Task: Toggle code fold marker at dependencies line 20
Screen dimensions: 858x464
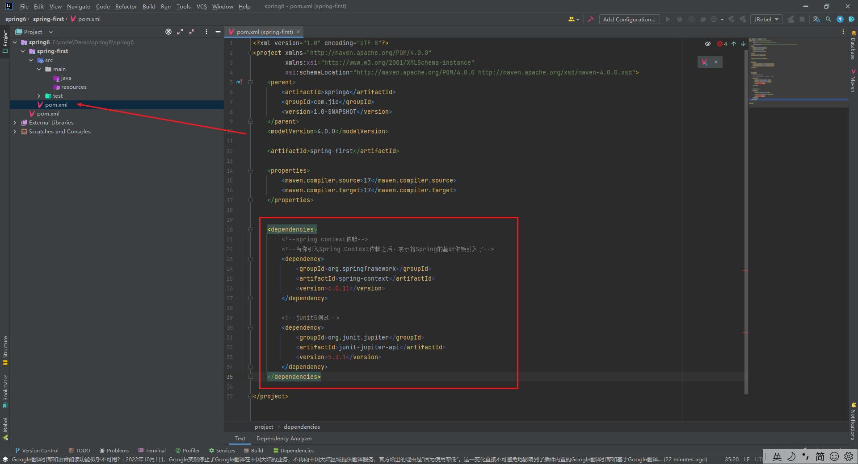Action: pos(250,229)
